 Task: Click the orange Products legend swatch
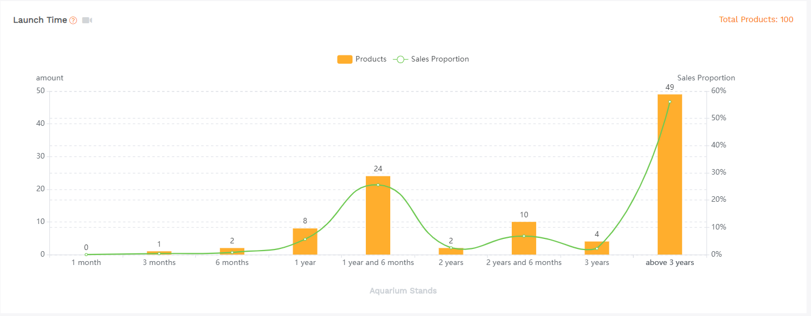pos(345,59)
